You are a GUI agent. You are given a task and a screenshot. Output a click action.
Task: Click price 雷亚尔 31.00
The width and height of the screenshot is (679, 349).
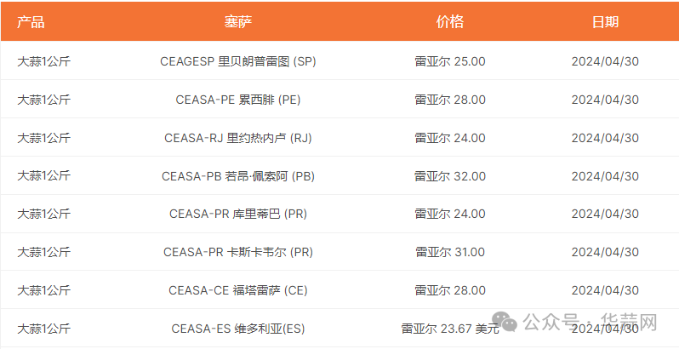click(450, 252)
